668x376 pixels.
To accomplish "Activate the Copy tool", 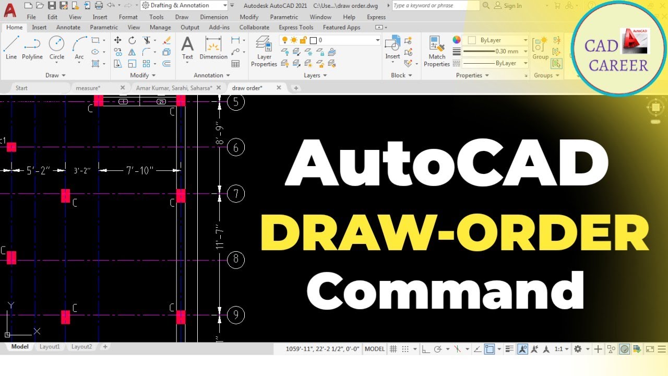I will point(118,52).
